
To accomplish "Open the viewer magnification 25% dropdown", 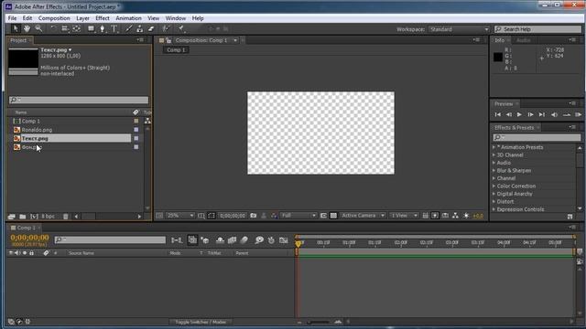I will 180,216.
